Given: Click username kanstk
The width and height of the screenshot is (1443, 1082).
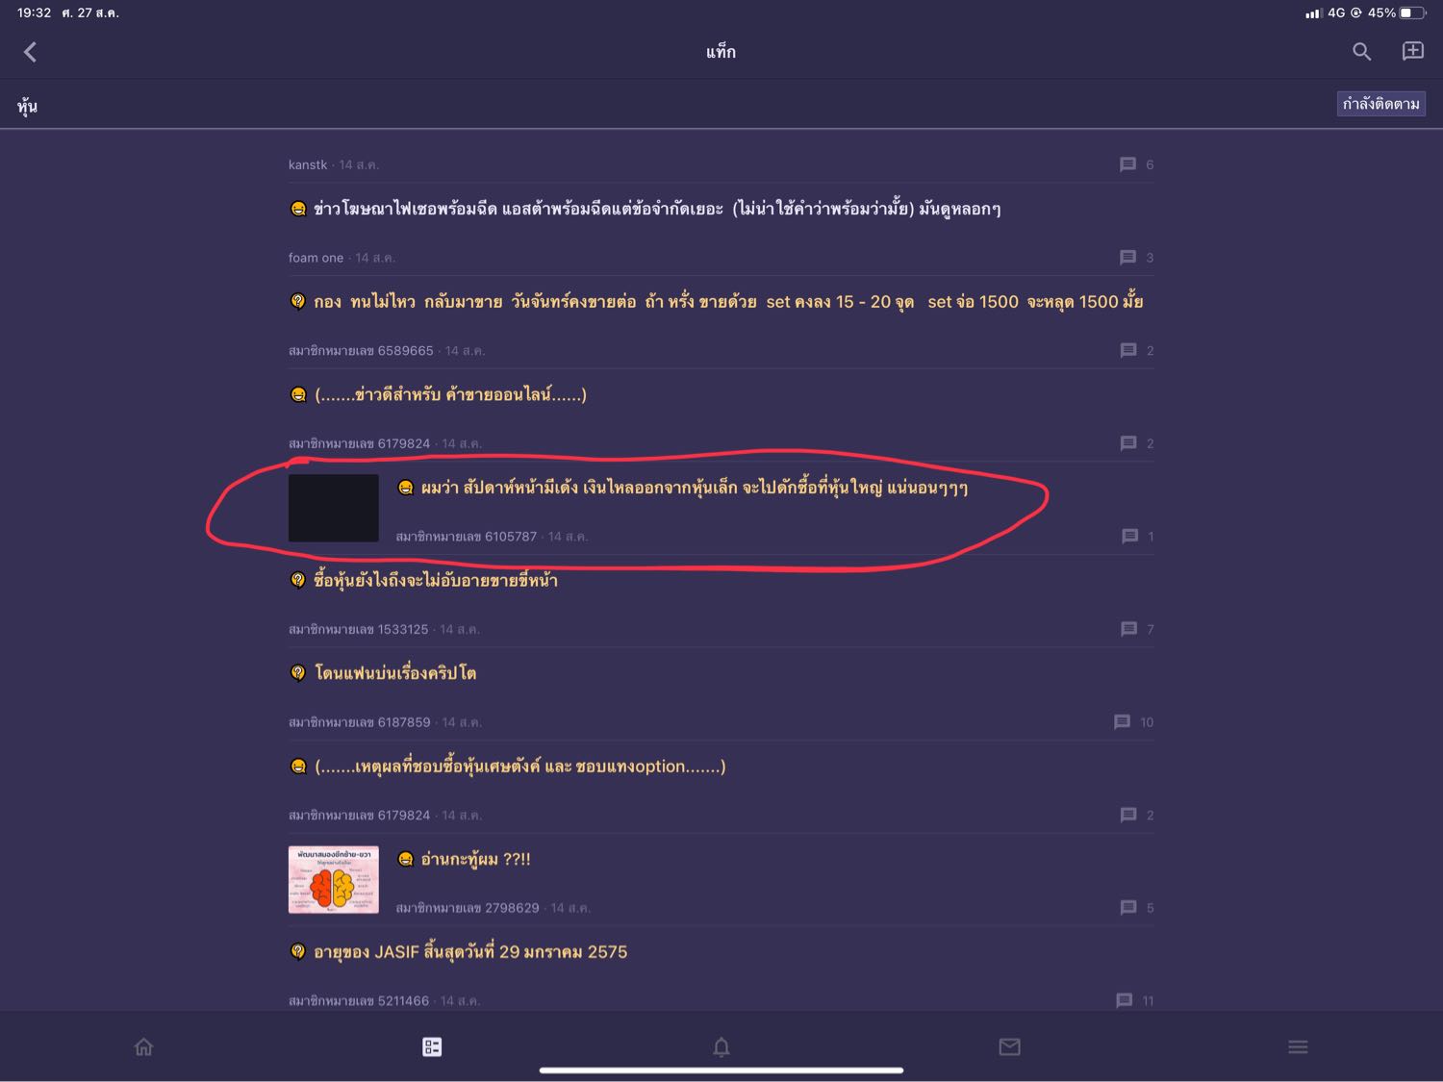Looking at the screenshot, I should tap(308, 164).
